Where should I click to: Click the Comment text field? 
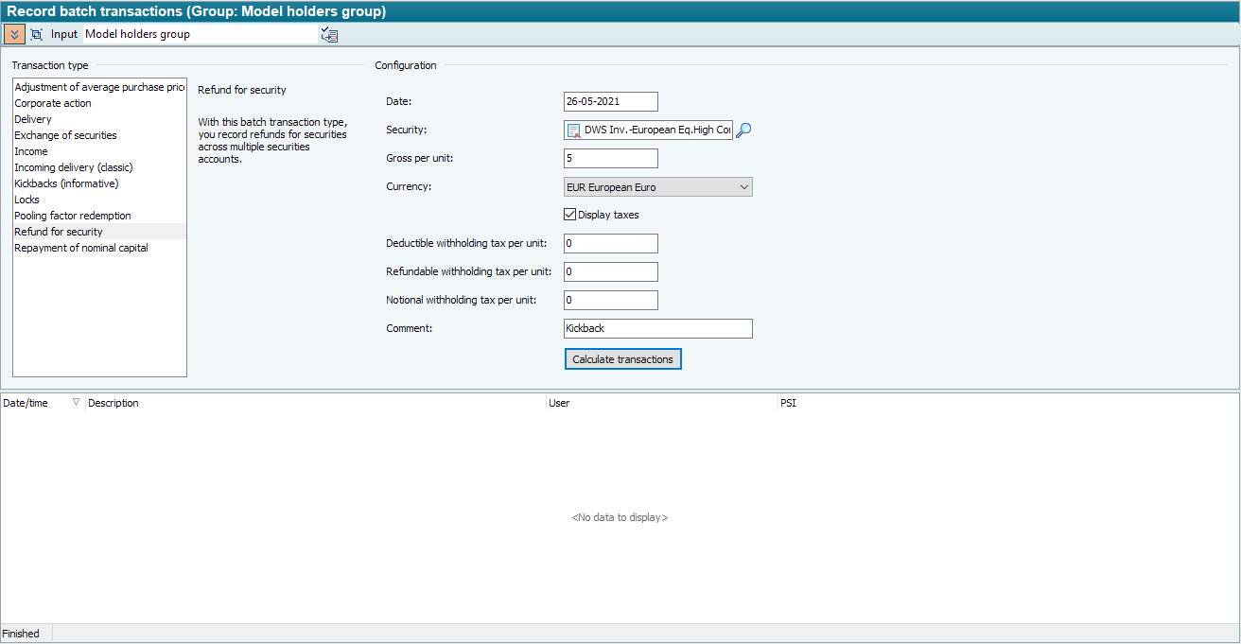click(657, 328)
